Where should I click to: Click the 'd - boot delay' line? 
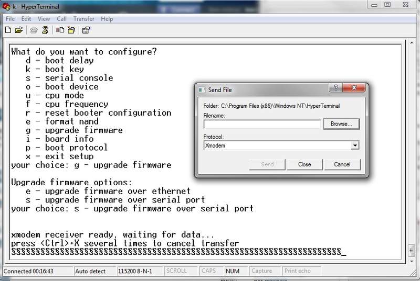pyautogui.click(x=59, y=61)
